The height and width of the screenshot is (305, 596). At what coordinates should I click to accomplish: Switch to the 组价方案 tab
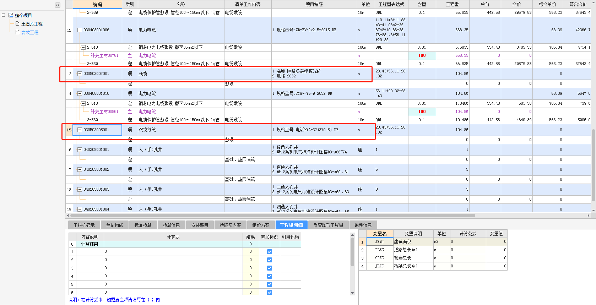[261, 225]
